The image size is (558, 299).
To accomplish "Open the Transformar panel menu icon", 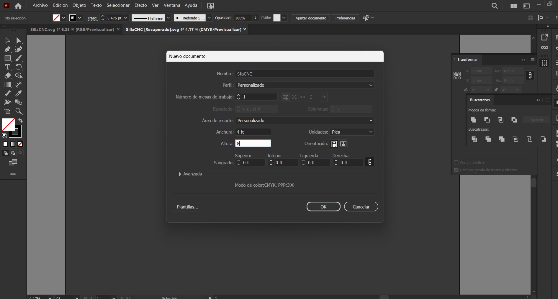I will (x=533, y=60).
